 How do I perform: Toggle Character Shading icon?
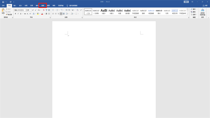46,14
